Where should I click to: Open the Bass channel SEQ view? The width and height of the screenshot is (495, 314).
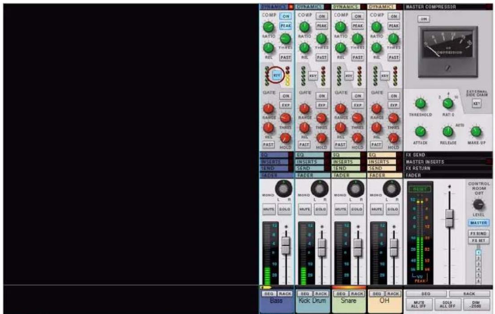pyautogui.click(x=269, y=293)
